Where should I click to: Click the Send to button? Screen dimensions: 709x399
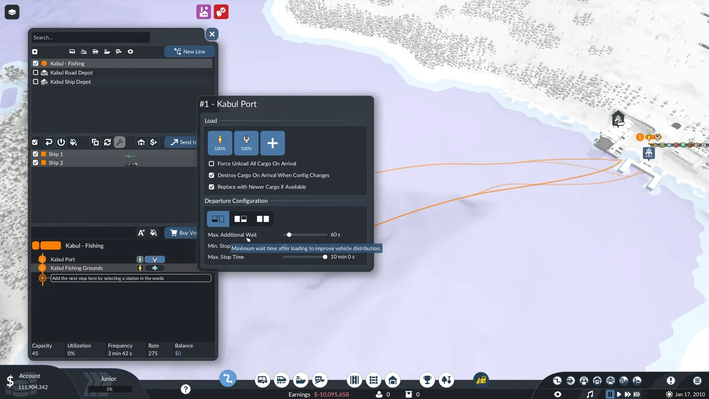click(x=181, y=142)
